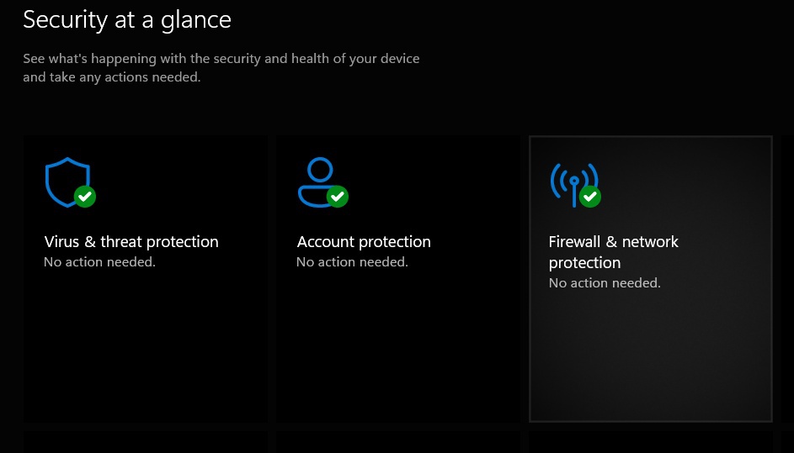Click the green checkmark badge on the shield icon
Viewport: 794px width, 453px height.
(84, 197)
